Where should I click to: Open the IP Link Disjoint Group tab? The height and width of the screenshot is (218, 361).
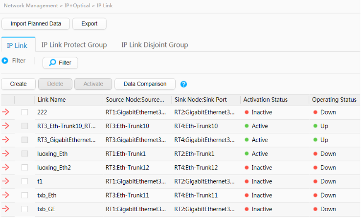[x=155, y=45]
